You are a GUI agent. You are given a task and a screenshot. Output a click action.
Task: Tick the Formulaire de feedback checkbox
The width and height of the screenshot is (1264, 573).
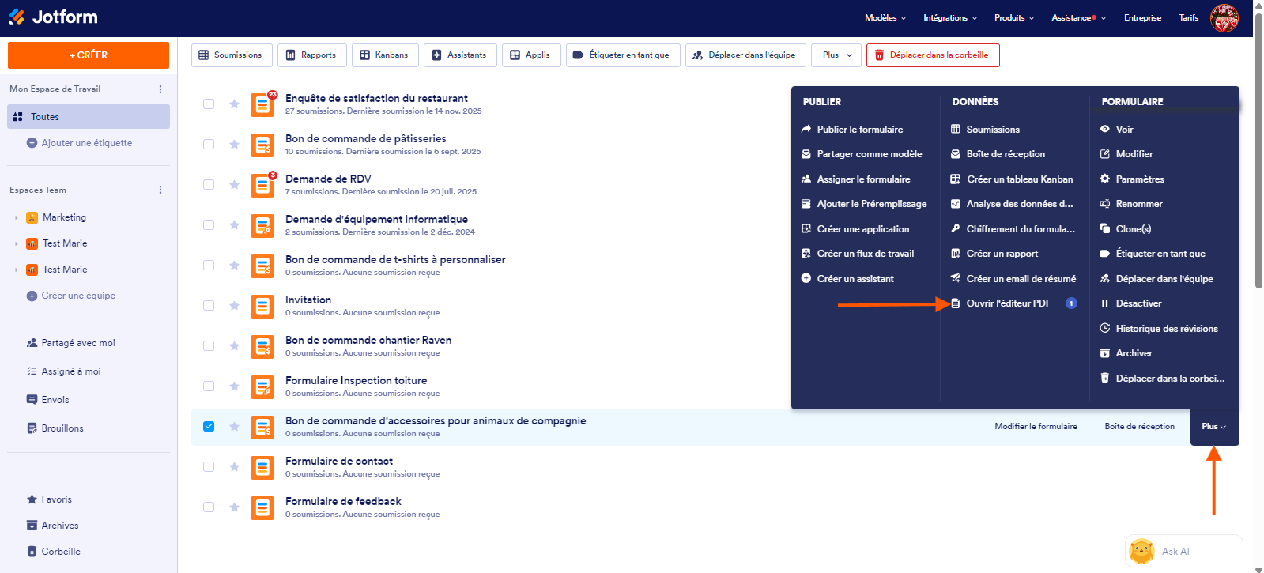[x=209, y=507]
